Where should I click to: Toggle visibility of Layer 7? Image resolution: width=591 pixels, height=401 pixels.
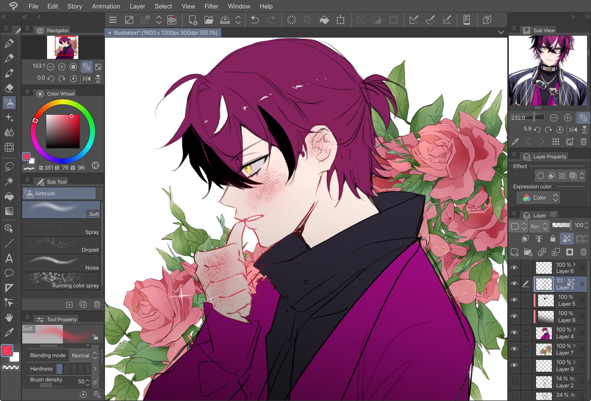(514, 349)
